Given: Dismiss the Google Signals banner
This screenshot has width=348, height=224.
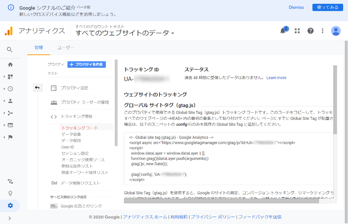Looking at the screenshot, I should [x=296, y=7].
